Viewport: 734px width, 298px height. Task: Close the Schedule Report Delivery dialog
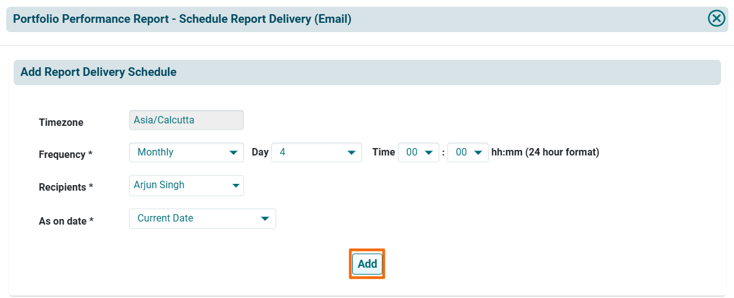716,19
